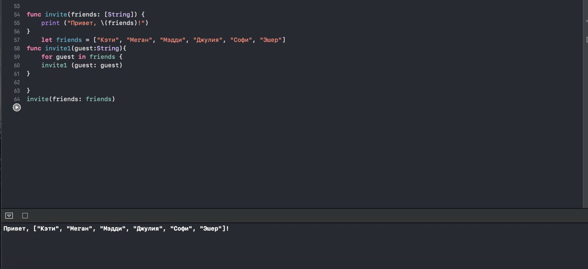Click "Эшер" in the code array

click(x=271, y=40)
